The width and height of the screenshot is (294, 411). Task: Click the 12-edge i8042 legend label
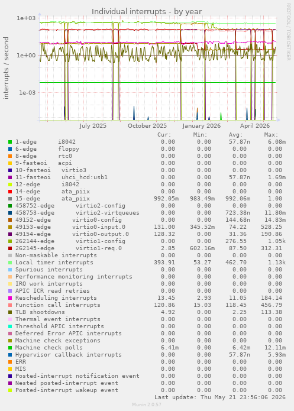(47, 185)
